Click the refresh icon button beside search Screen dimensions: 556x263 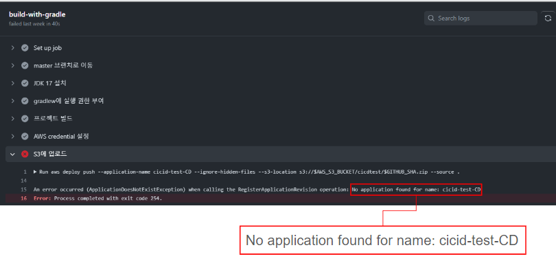(x=548, y=18)
